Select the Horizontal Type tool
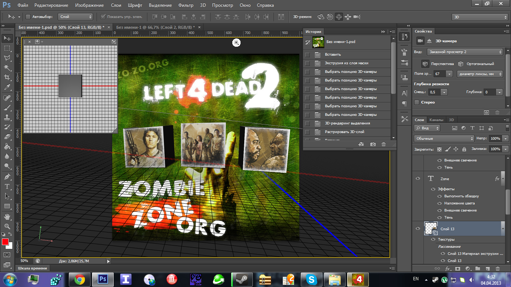511x287 pixels. 7,186
